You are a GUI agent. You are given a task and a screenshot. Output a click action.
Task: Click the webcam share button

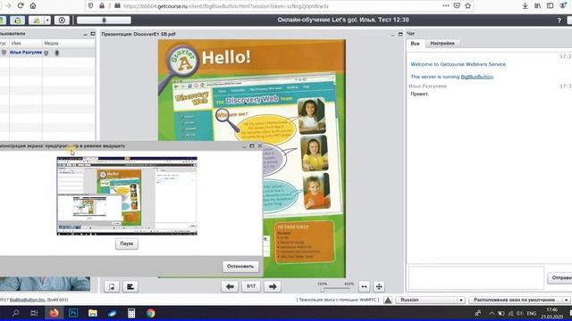37,21
